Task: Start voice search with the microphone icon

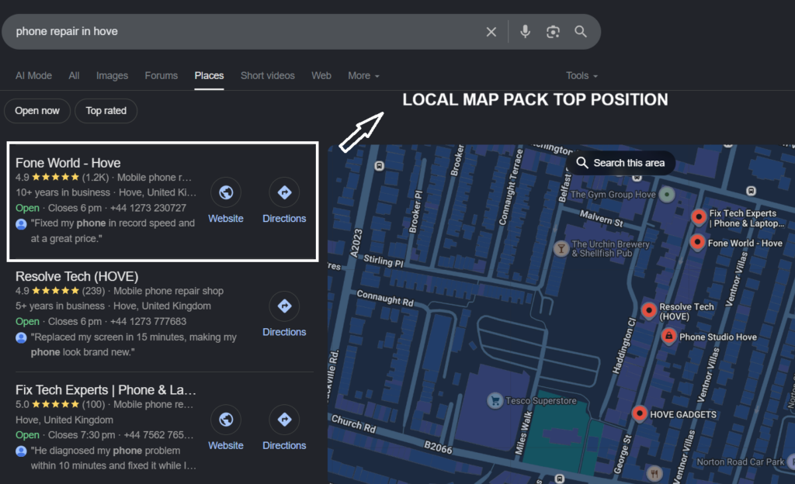Action: click(x=526, y=31)
